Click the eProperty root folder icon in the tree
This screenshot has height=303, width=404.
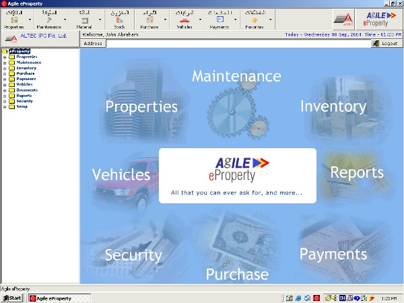click(x=5, y=51)
